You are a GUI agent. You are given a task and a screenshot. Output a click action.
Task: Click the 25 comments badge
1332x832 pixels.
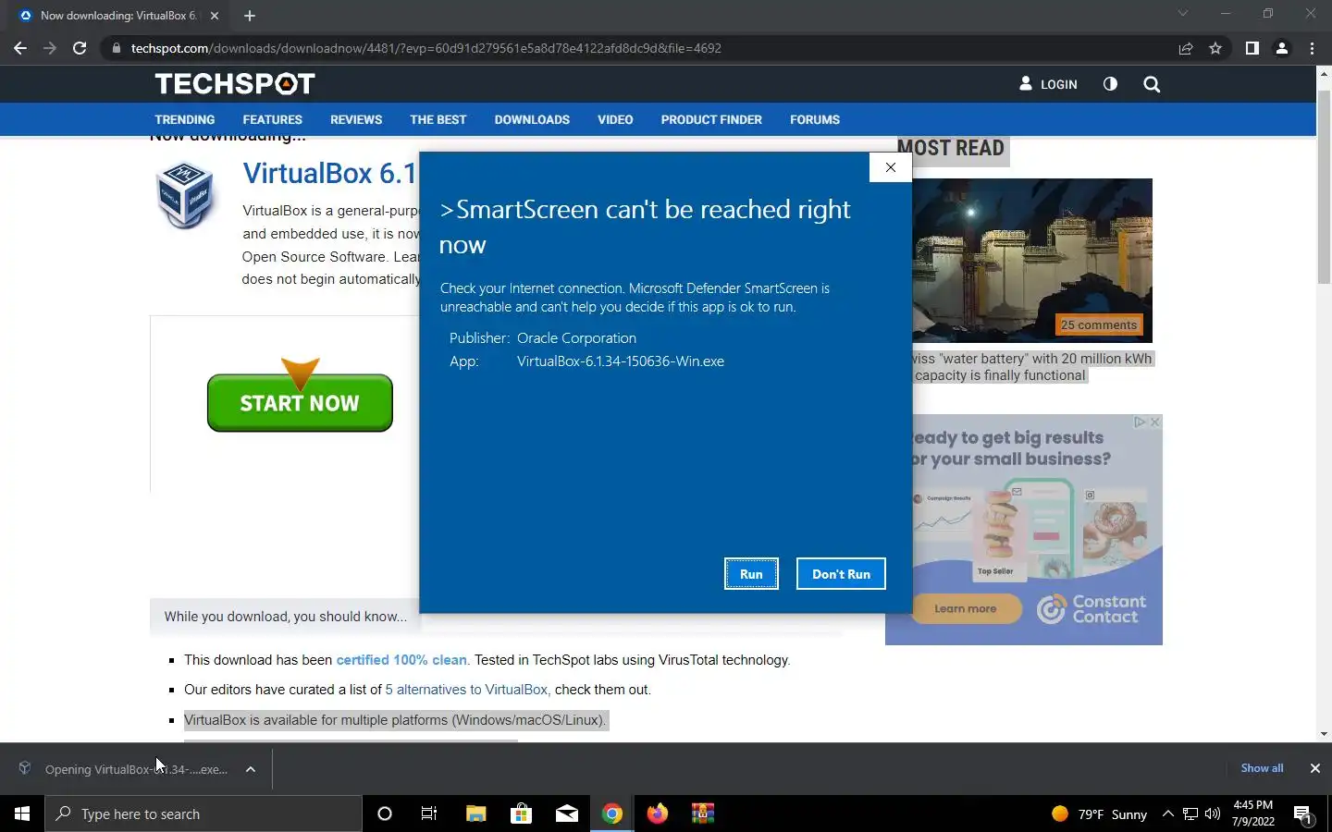click(1099, 324)
